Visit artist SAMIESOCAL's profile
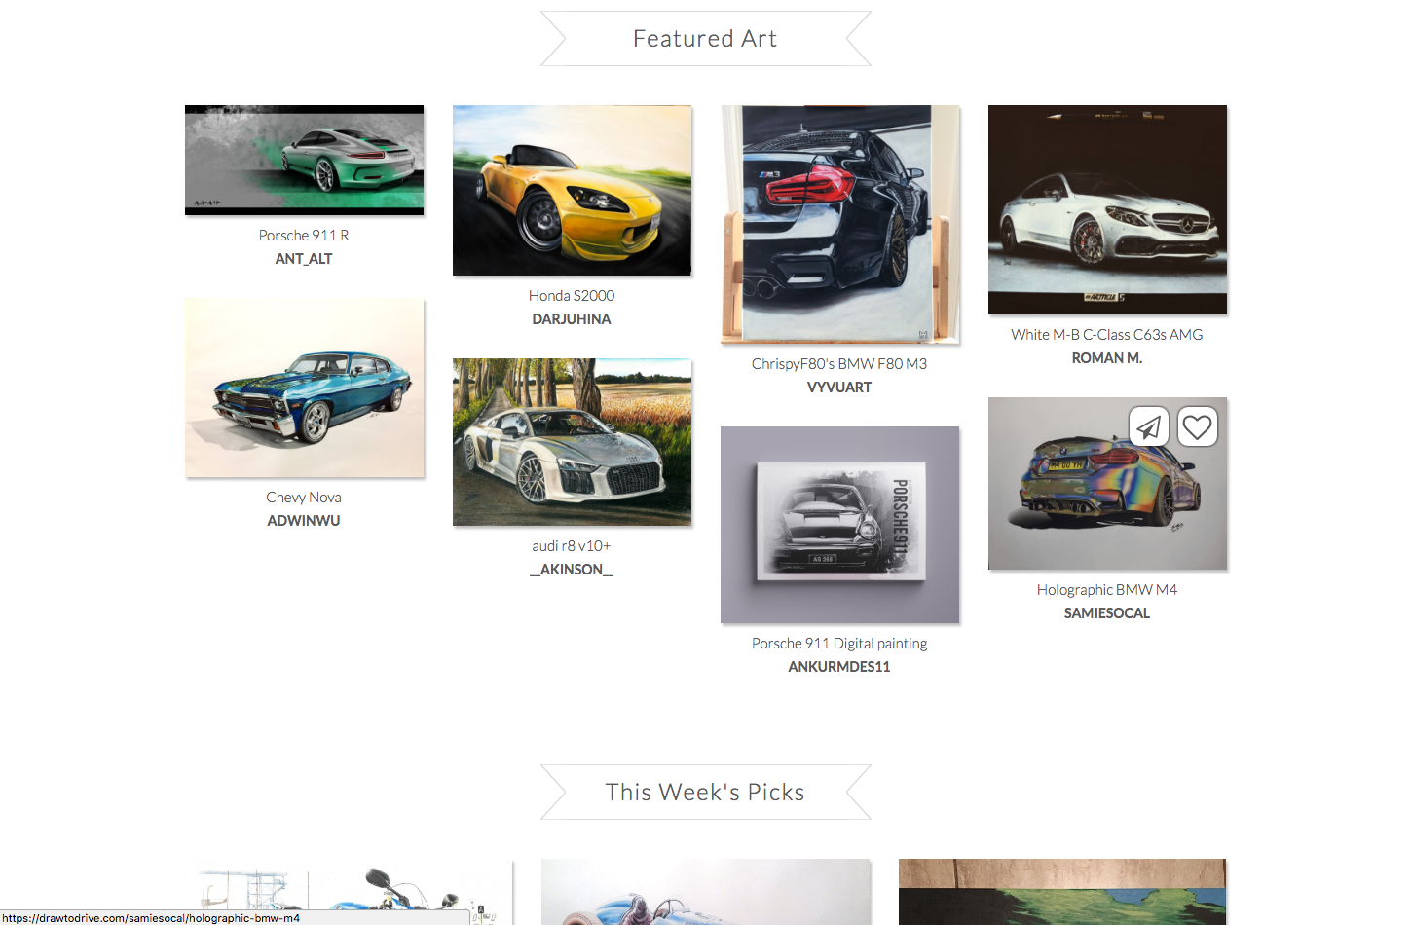The image size is (1411, 925). (1107, 613)
